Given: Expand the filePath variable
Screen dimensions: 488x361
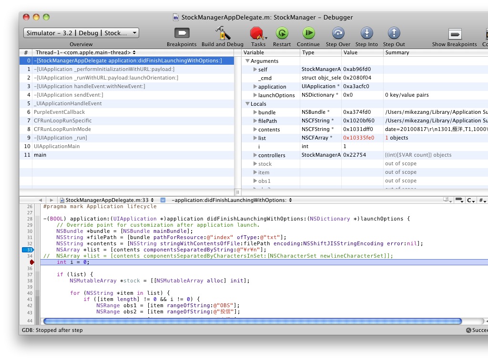Looking at the screenshot, I should (255, 120).
